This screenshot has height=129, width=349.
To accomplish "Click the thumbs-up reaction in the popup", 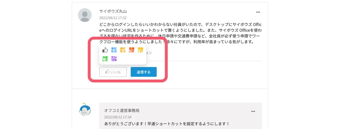I will coord(105,50).
